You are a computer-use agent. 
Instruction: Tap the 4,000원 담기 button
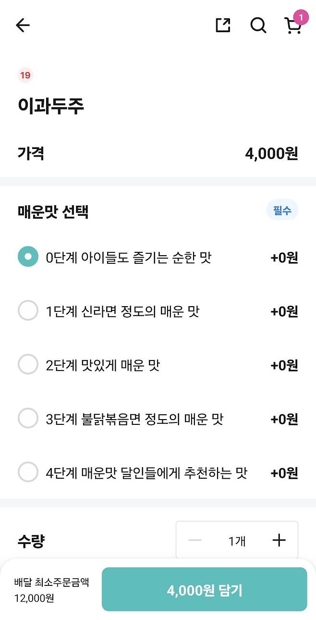tap(204, 590)
